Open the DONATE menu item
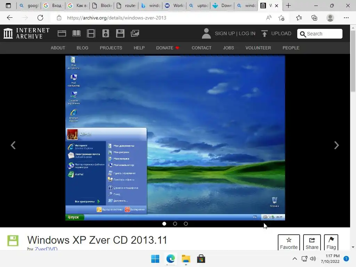The image size is (356, 267). point(168,48)
